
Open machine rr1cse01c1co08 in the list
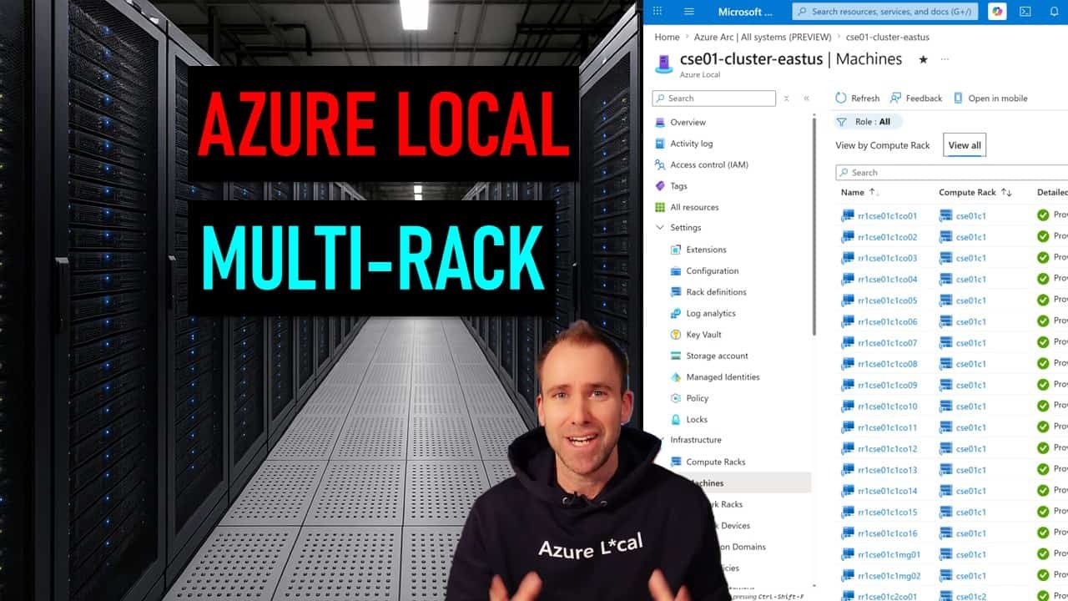click(x=887, y=364)
